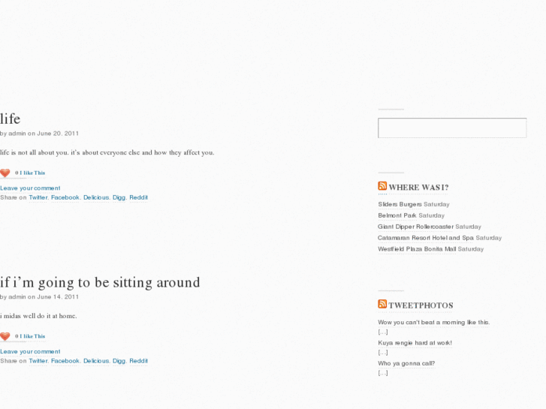
Task: Open the post 'if i'm going to be sitting around'
Action: [100, 282]
